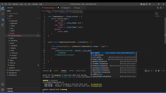Image resolution: width=166 pixels, height=93 pixels.
Task: Open the Help menu
Action: pos(41,4)
